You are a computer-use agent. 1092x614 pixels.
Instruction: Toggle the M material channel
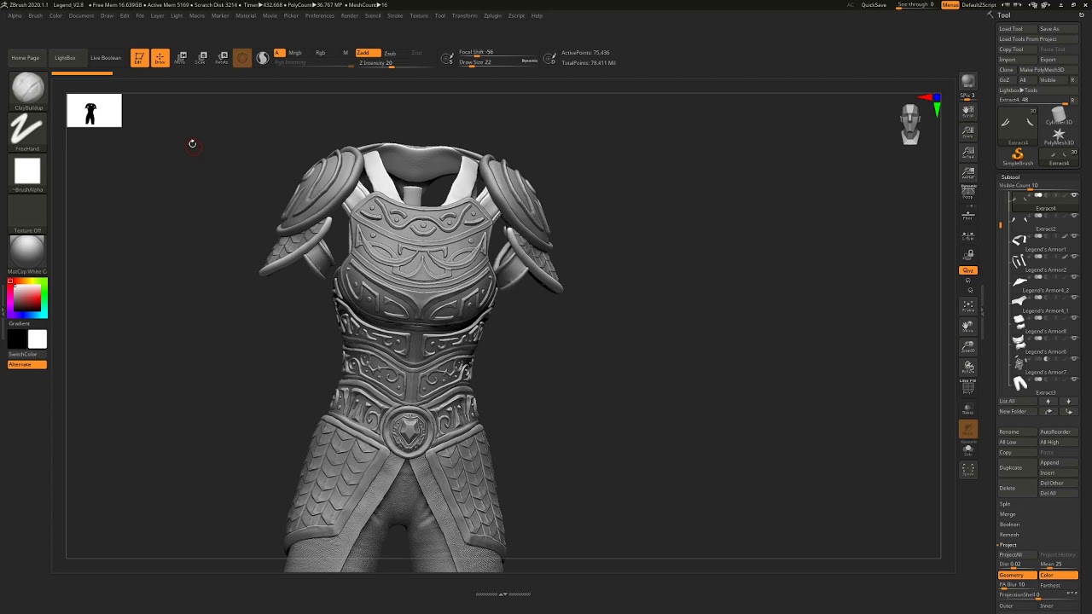[346, 53]
